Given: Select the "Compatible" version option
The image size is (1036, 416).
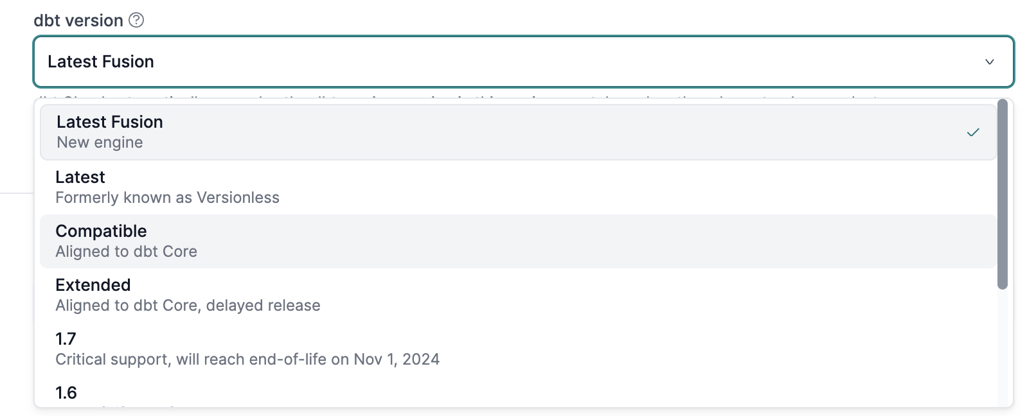Looking at the screenshot, I should [x=102, y=231].
